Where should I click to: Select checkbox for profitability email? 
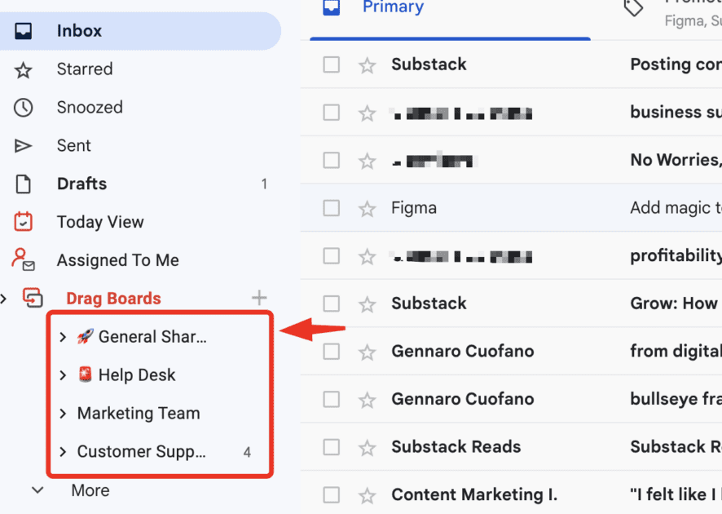[x=332, y=256]
